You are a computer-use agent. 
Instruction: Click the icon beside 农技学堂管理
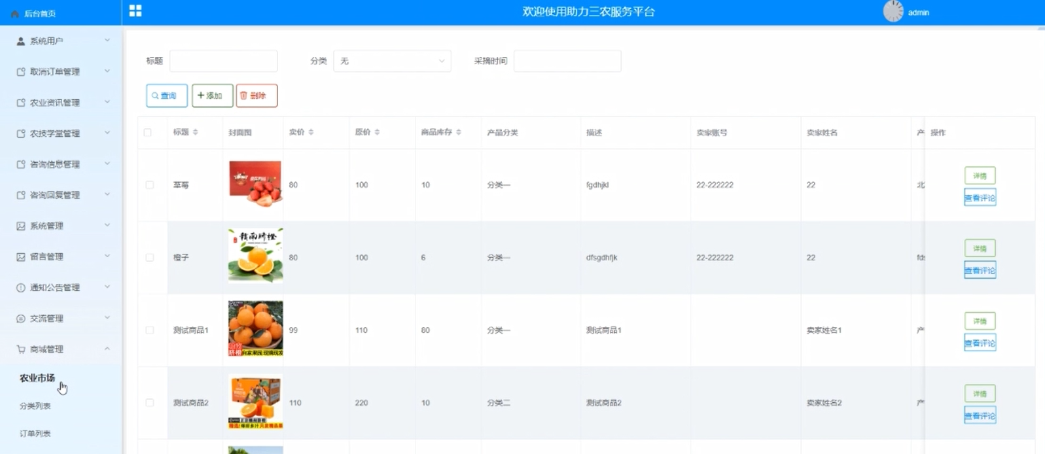click(x=21, y=133)
